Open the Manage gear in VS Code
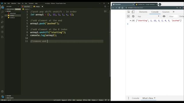The image size is (184, 103). coord(2,96)
